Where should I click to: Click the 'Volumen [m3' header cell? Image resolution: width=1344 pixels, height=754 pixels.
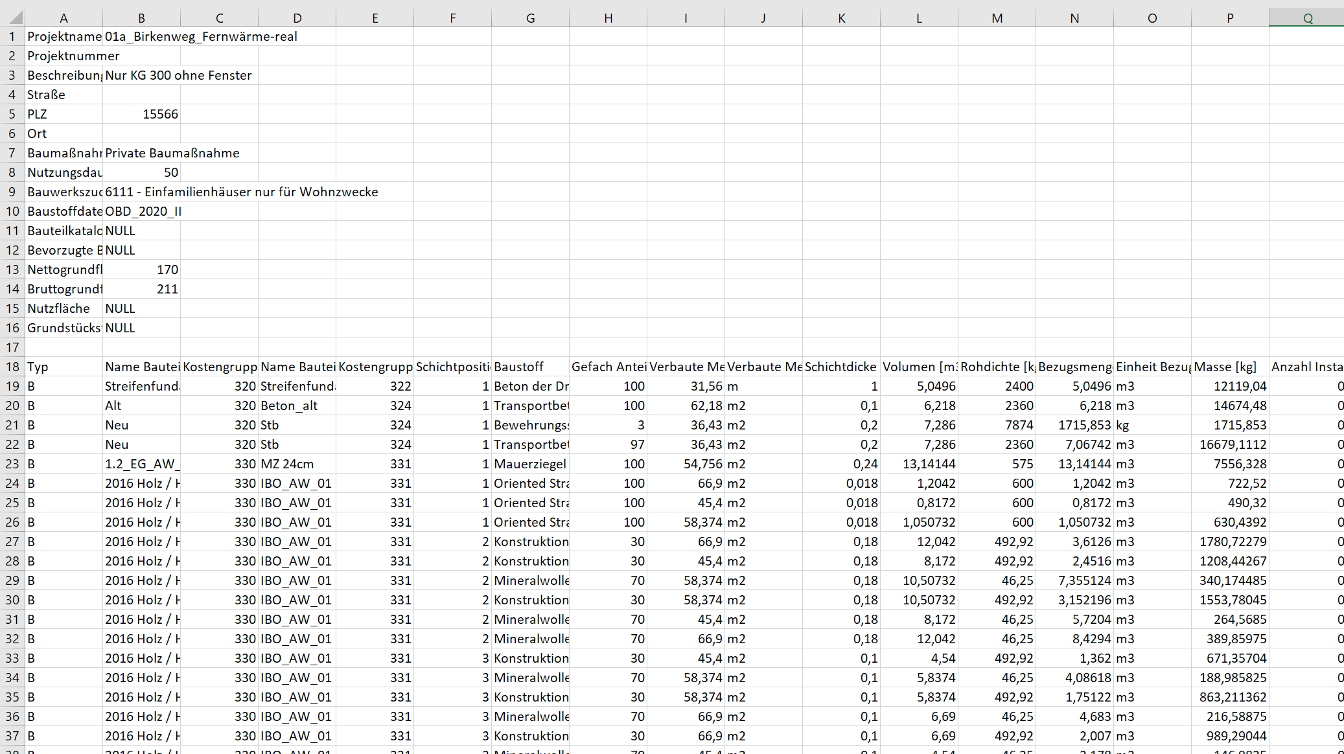919,367
